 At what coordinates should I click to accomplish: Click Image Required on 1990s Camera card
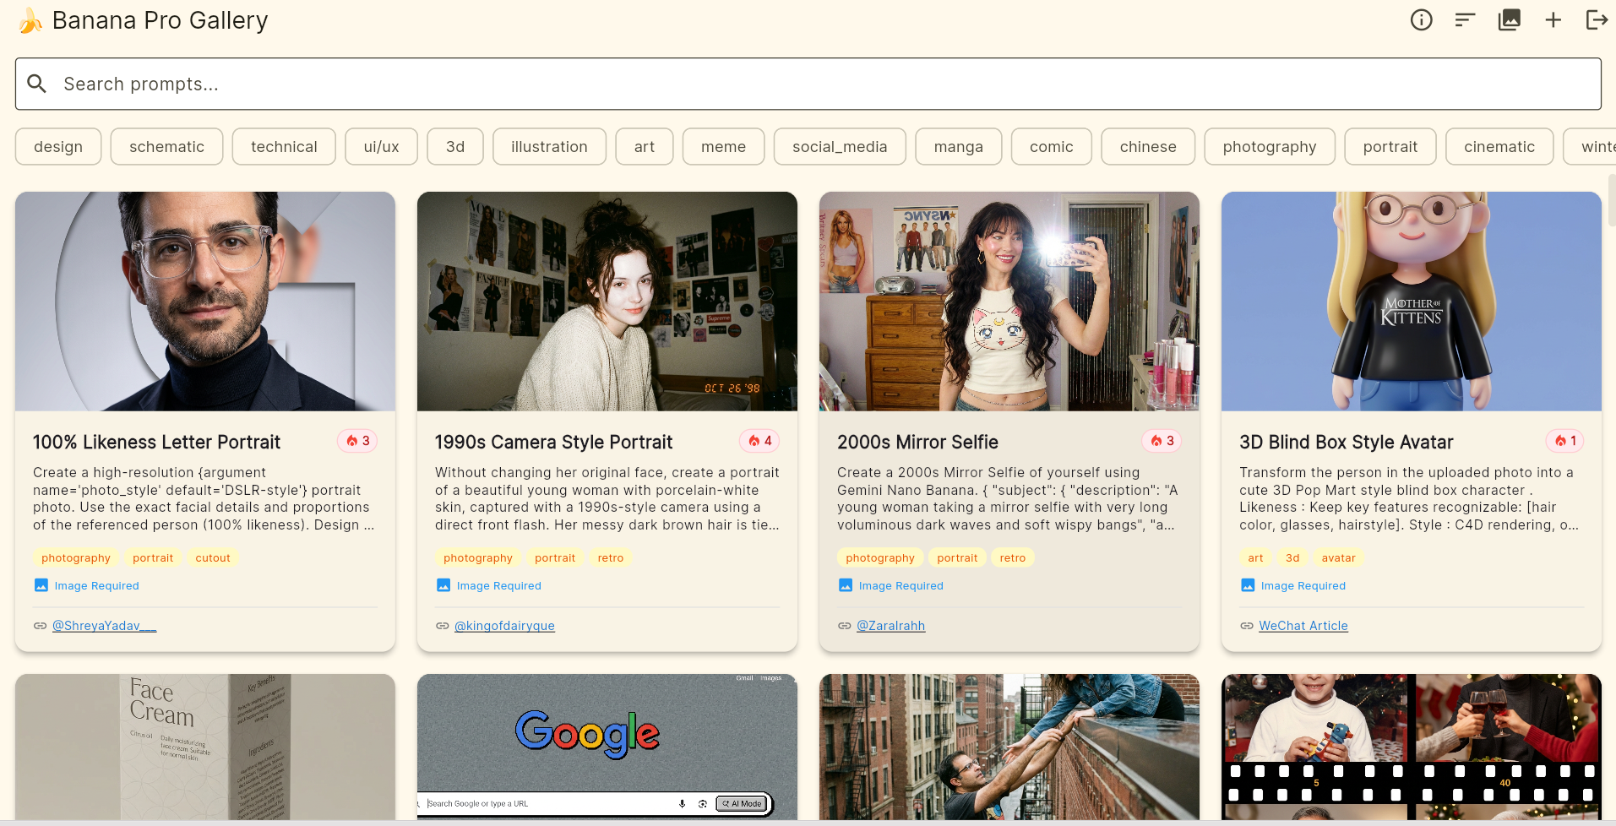tap(489, 585)
